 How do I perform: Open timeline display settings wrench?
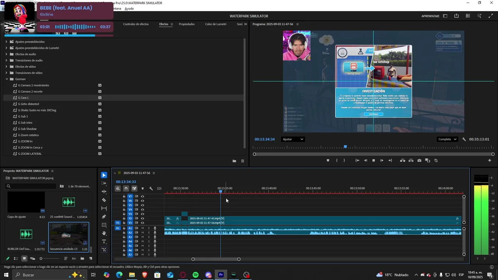tap(151, 189)
